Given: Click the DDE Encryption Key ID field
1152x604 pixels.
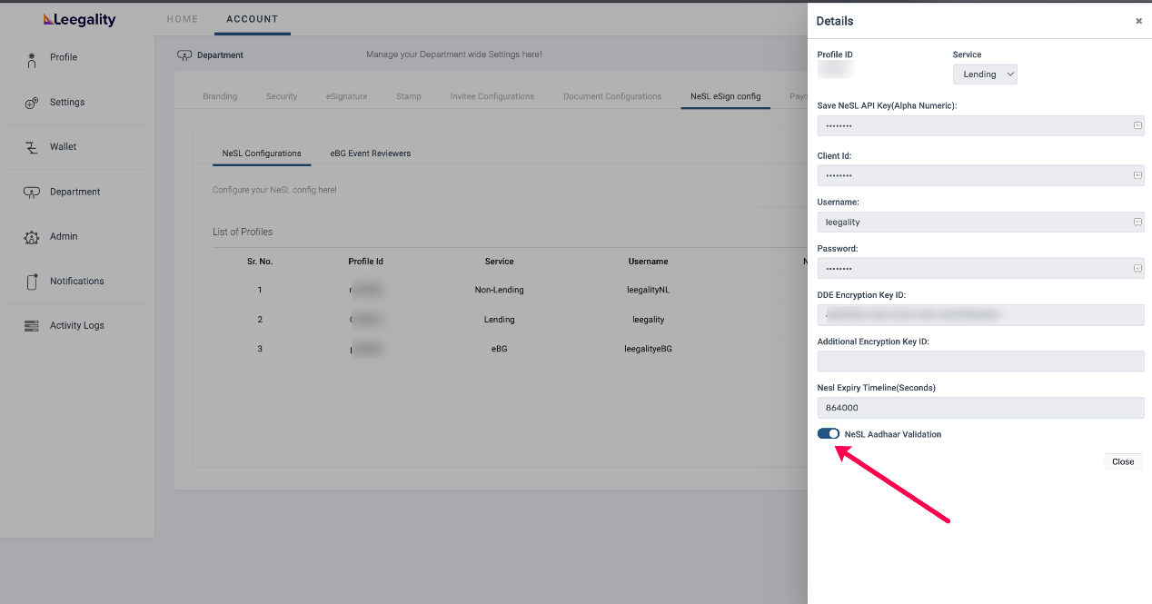Looking at the screenshot, I should pos(981,314).
